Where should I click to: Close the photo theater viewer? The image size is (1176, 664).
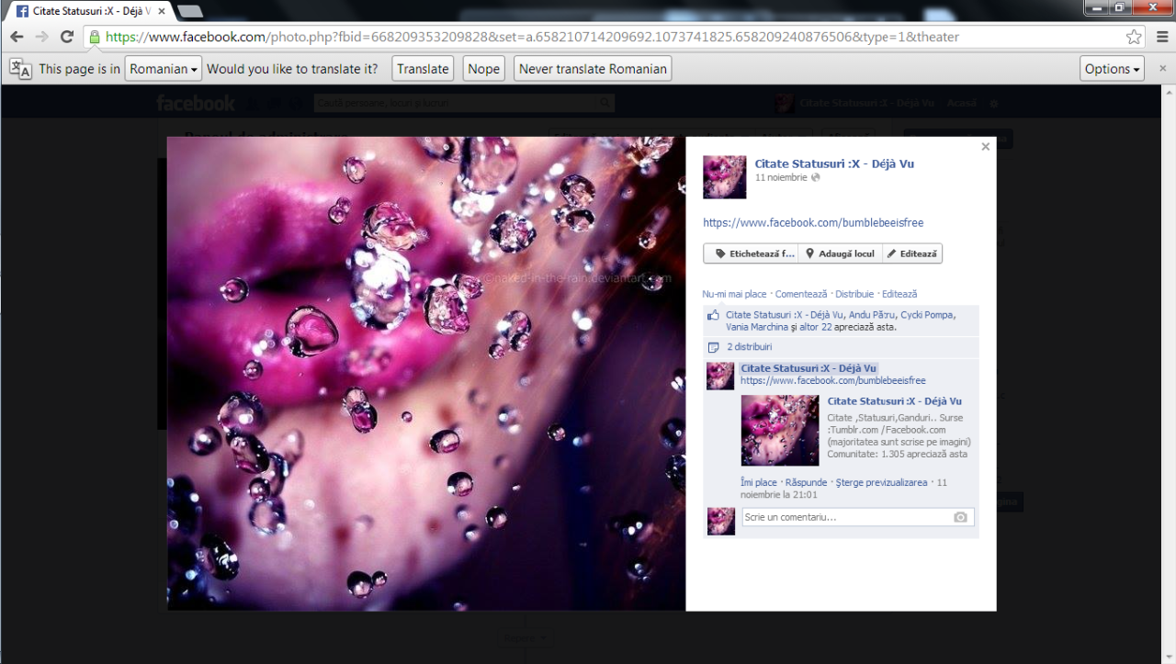pyautogui.click(x=985, y=147)
